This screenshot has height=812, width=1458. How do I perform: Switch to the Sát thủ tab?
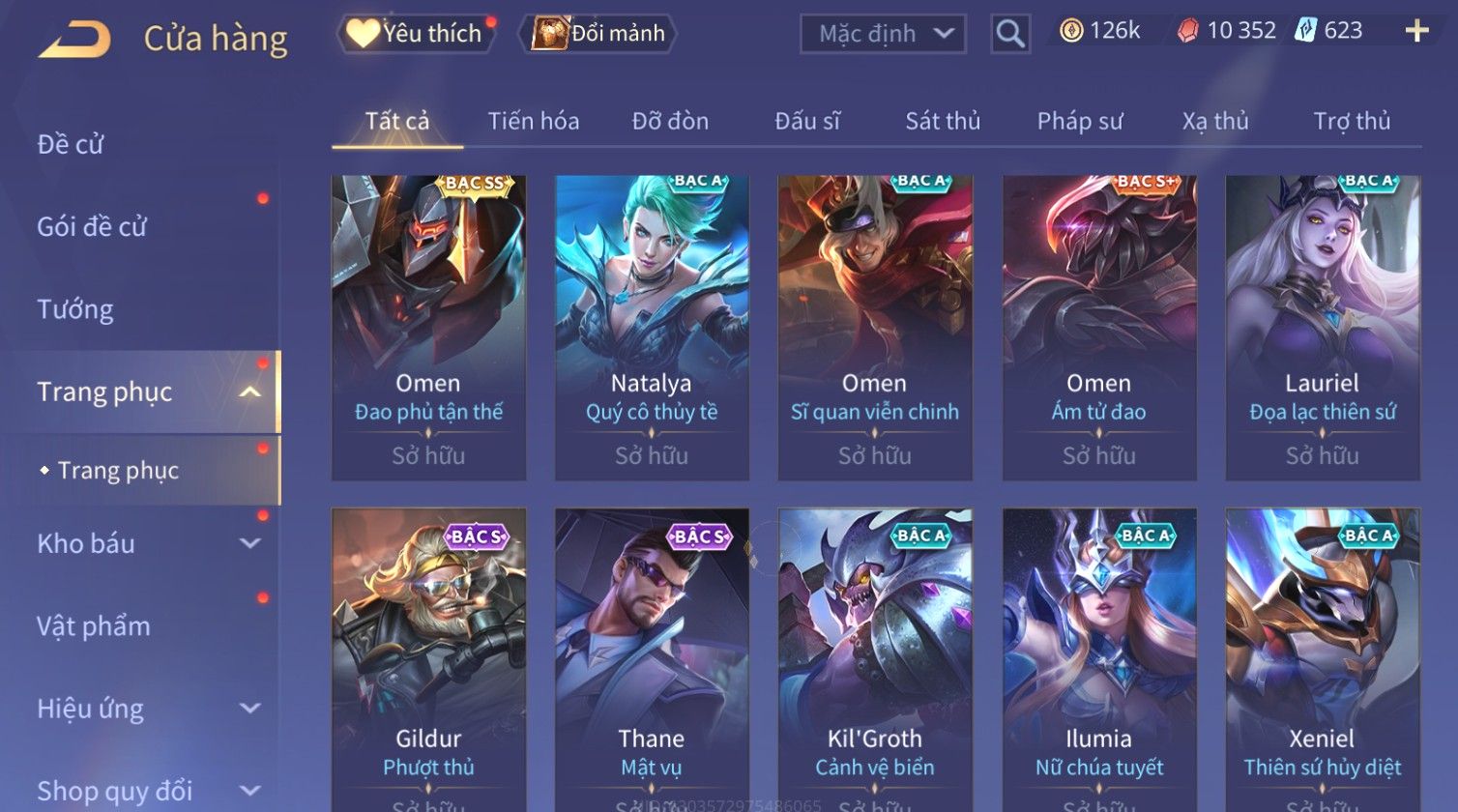[943, 121]
